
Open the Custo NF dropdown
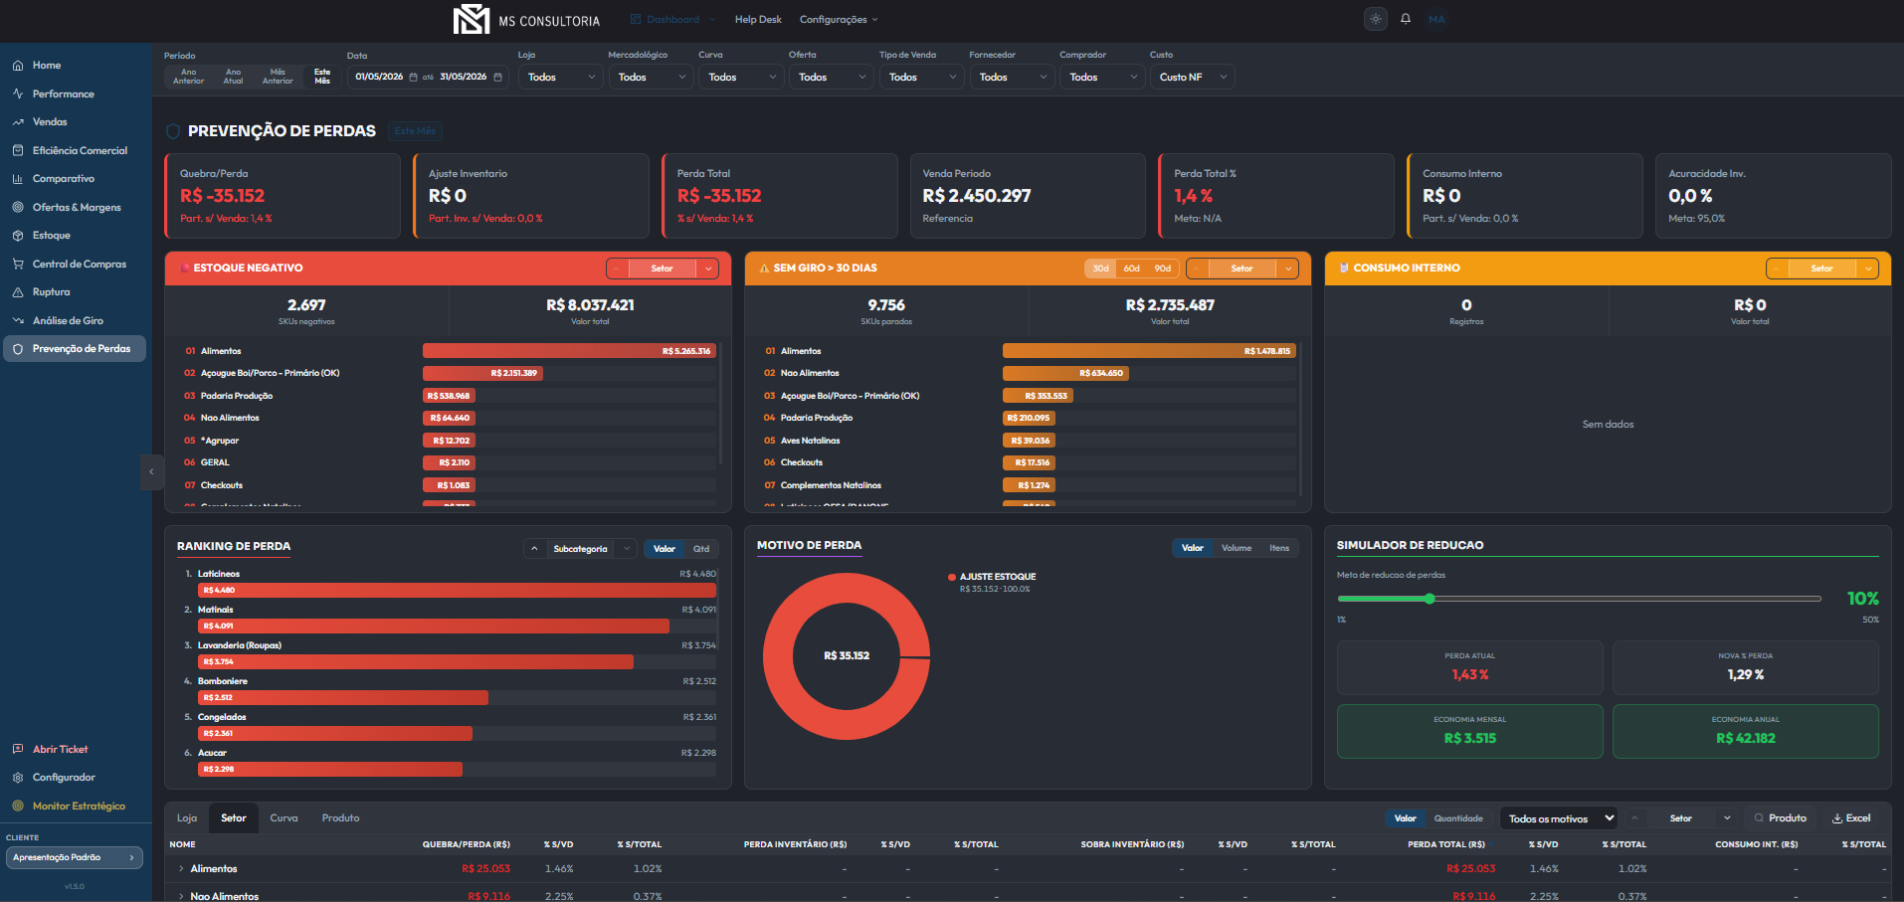pyautogui.click(x=1192, y=77)
